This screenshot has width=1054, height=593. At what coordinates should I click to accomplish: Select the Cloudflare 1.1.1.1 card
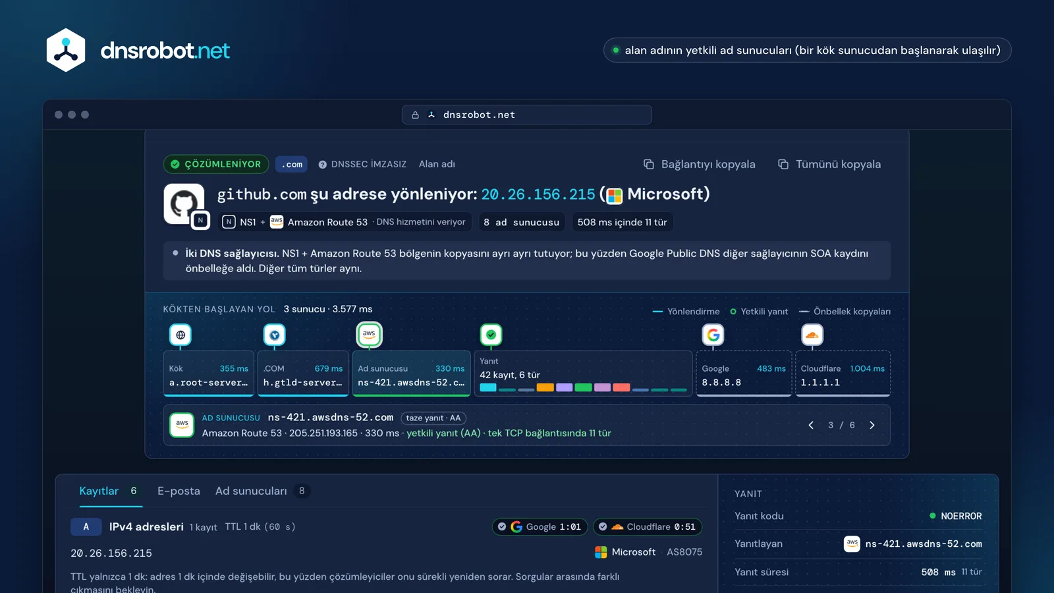click(x=843, y=374)
